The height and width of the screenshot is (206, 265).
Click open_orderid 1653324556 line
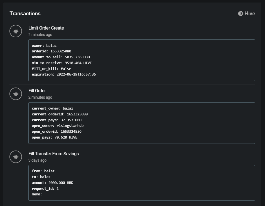[x=57, y=132]
